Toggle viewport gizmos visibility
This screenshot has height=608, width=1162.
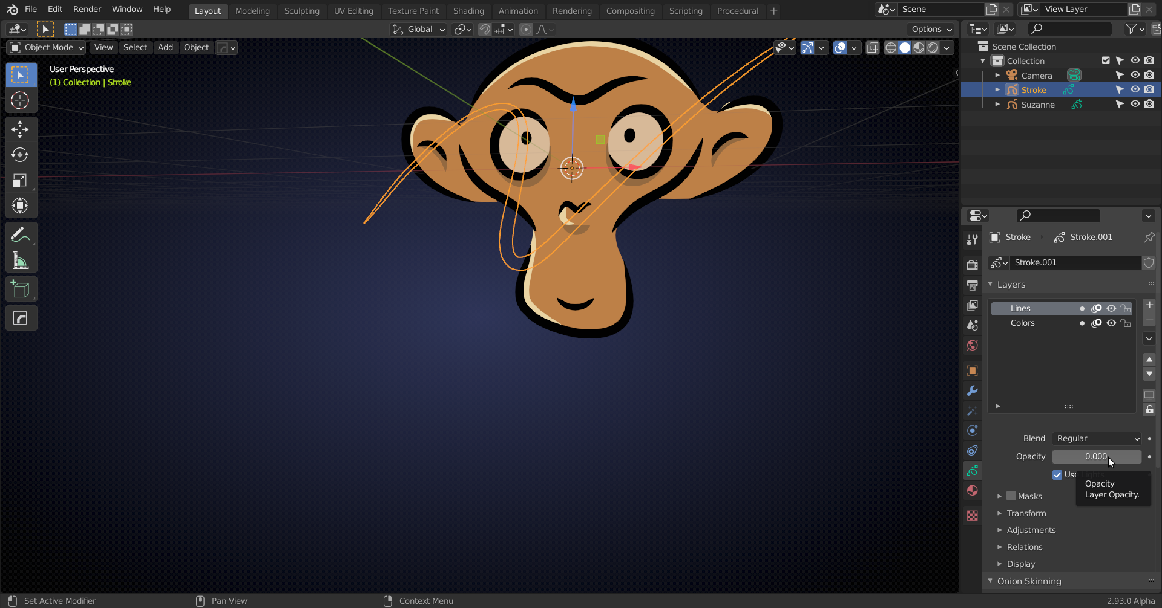coord(807,48)
